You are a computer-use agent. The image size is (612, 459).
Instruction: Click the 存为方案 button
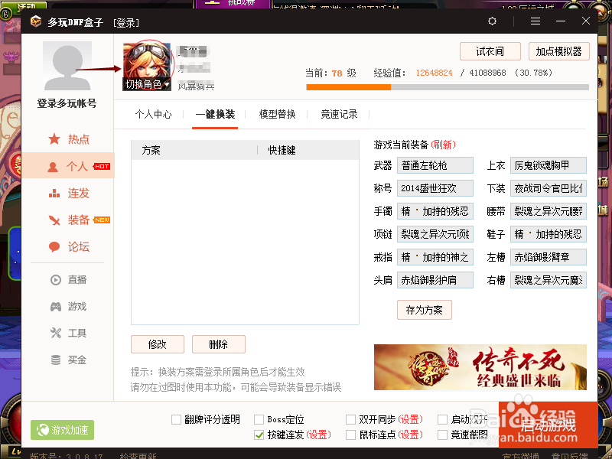pyautogui.click(x=425, y=310)
